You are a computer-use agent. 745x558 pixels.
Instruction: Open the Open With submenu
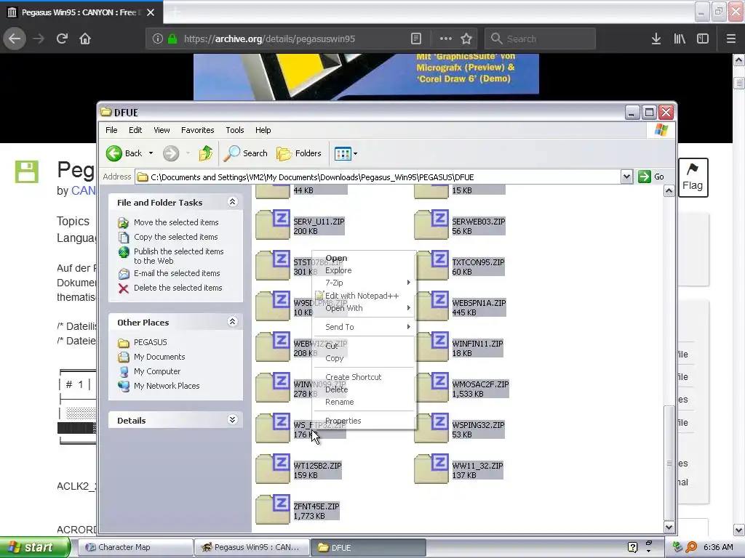pyautogui.click(x=364, y=308)
